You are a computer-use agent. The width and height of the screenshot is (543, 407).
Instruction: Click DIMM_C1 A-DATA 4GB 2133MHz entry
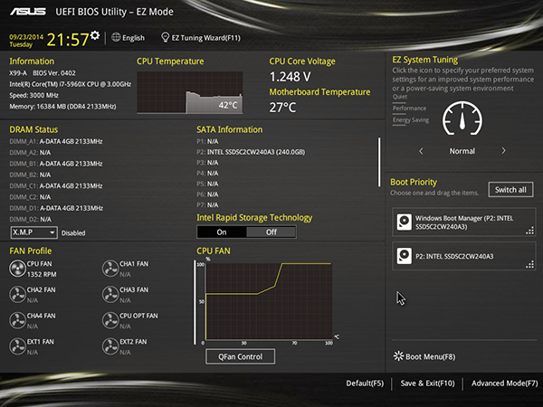56,185
